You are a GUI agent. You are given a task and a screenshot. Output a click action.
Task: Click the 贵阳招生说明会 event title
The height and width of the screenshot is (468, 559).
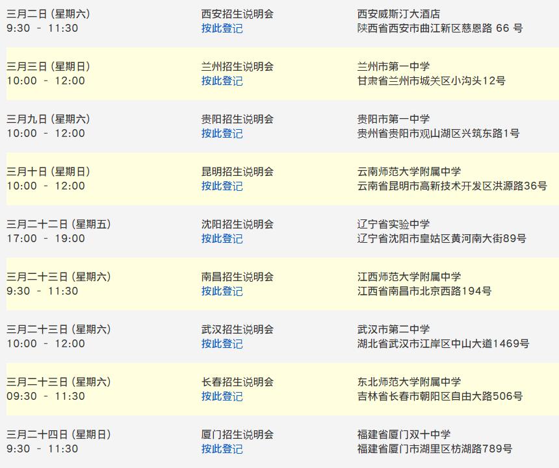coord(237,119)
